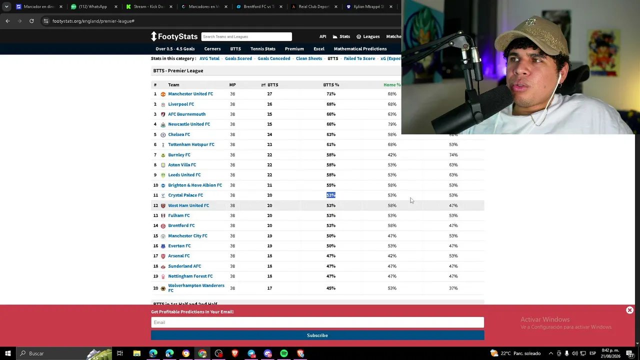Open the Failed To Score category link
This screenshot has width=640, height=360.
(x=359, y=58)
